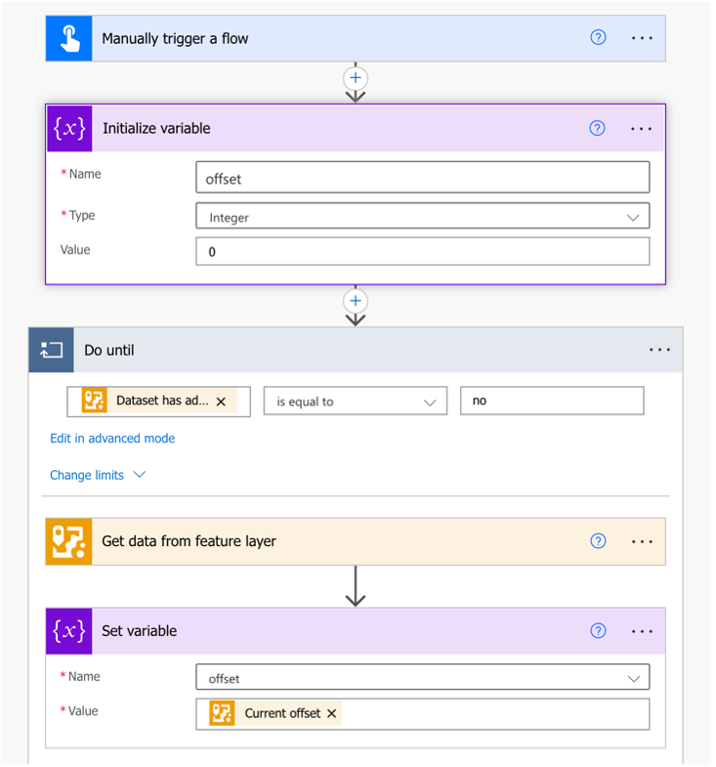This screenshot has width=716, height=767.
Task: Click the Initialize variable curly-brace icon
Action: 69,128
